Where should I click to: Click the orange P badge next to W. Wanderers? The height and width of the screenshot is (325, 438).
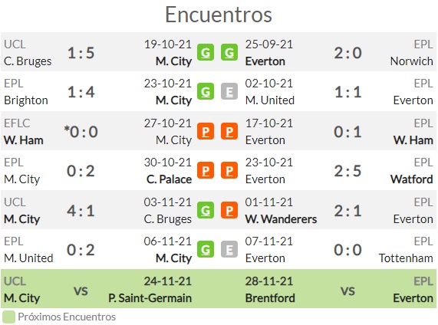pos(229,210)
